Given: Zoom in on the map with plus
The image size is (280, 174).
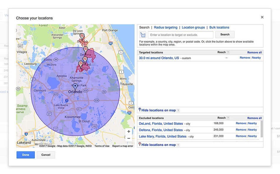Looking at the screenshot, I should coord(129,132).
